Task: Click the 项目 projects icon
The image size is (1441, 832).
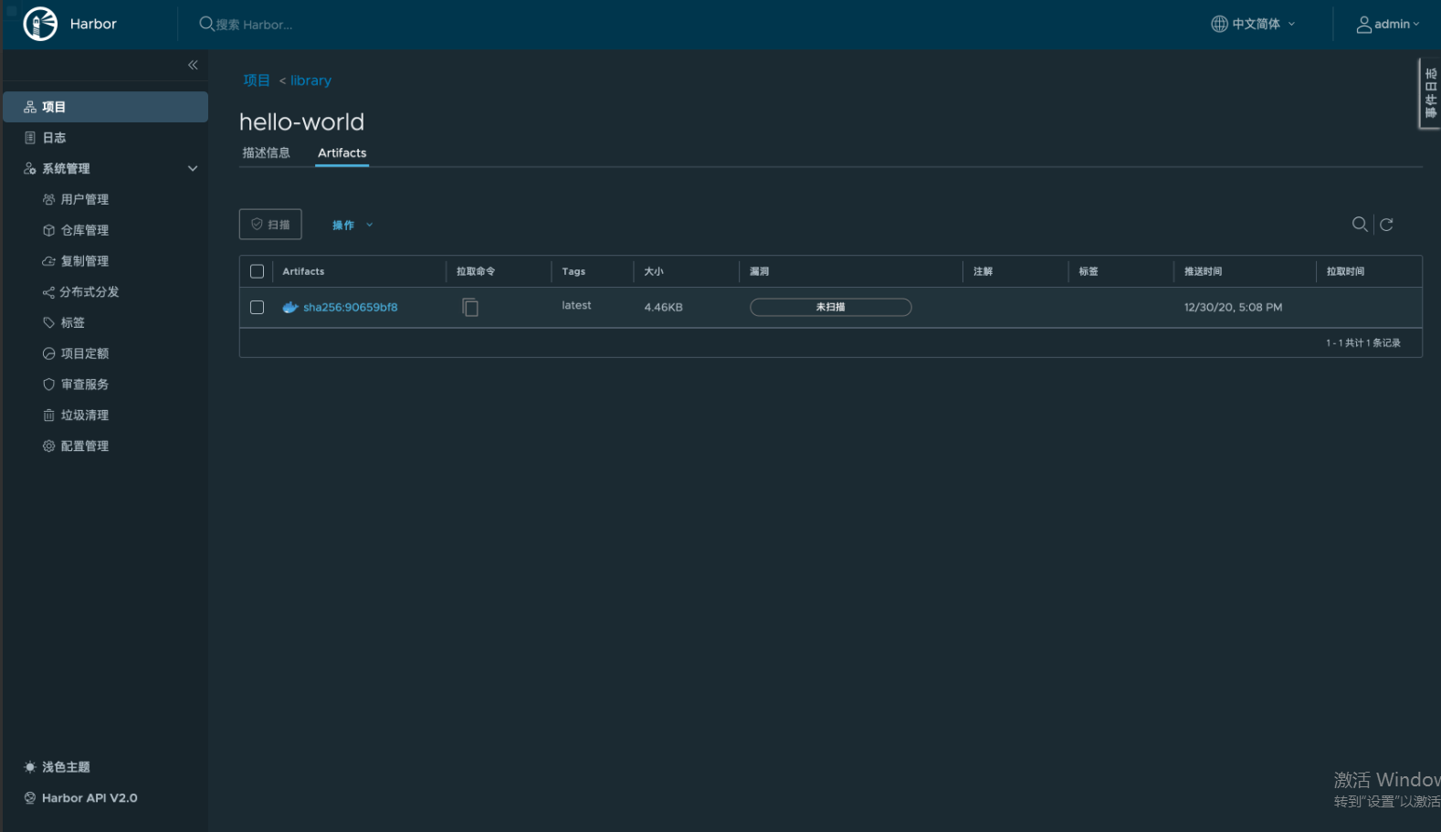Action: pos(30,107)
